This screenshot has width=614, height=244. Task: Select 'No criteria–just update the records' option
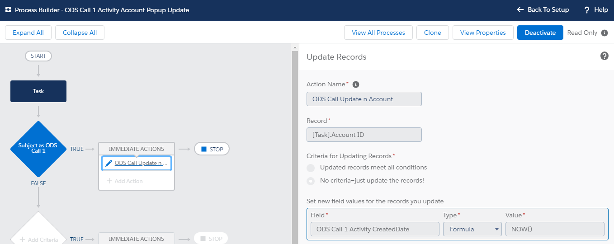pyautogui.click(x=311, y=181)
